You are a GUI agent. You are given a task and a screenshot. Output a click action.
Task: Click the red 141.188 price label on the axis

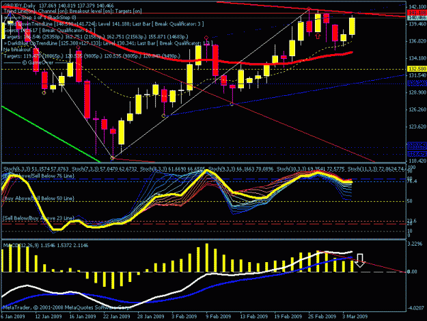coord(416,12)
